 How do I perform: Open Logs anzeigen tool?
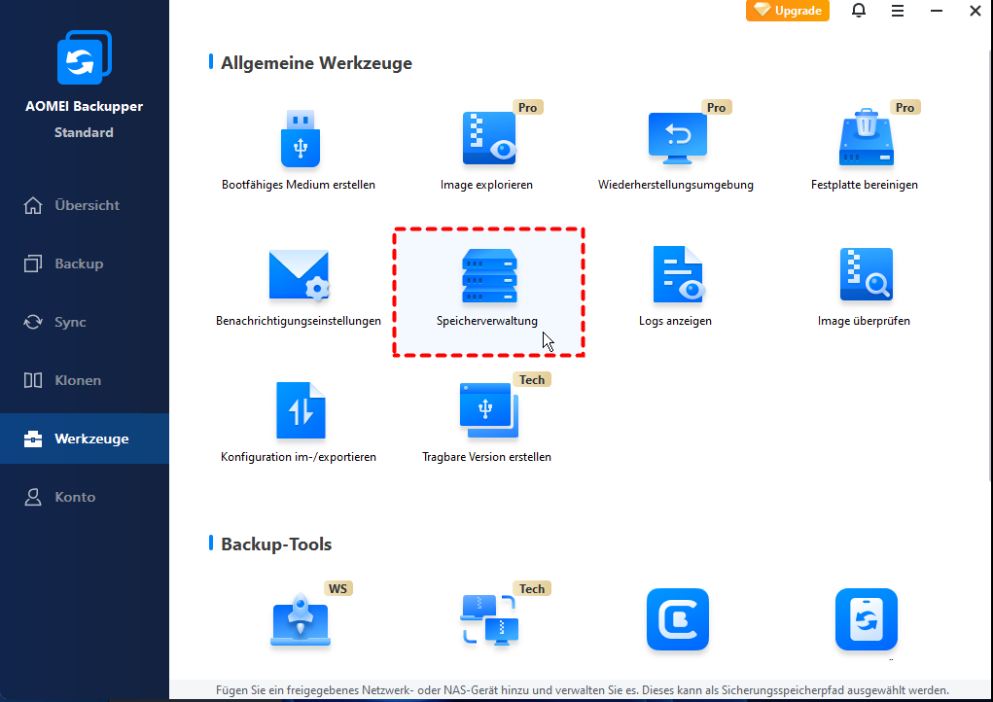pos(677,275)
